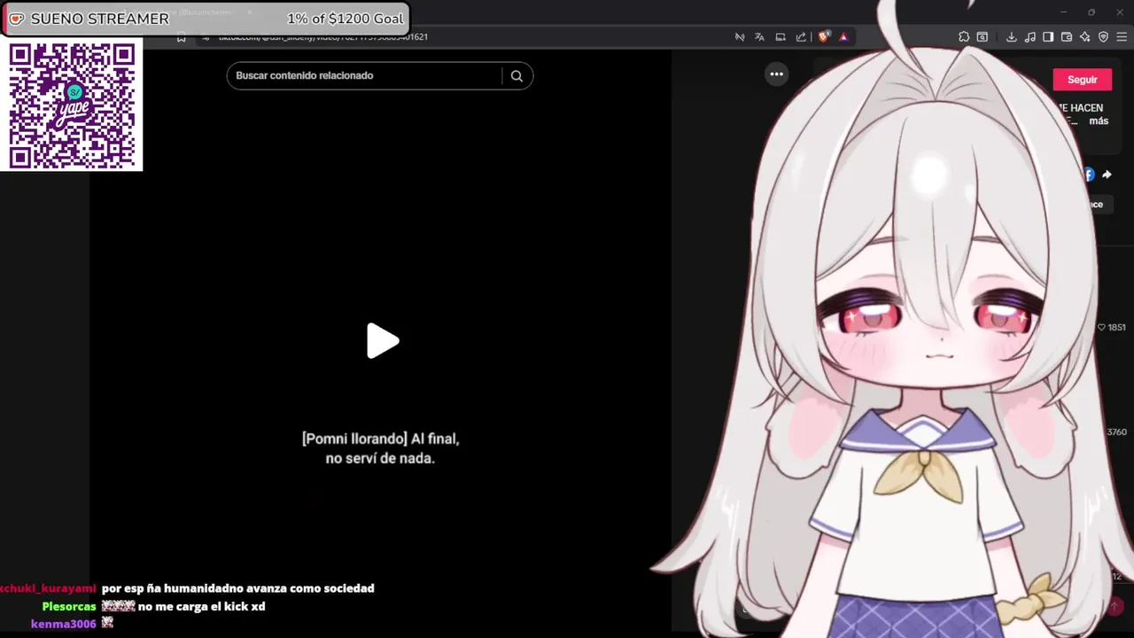Click the Facebook share icon
The image size is (1134, 638).
point(1089,175)
